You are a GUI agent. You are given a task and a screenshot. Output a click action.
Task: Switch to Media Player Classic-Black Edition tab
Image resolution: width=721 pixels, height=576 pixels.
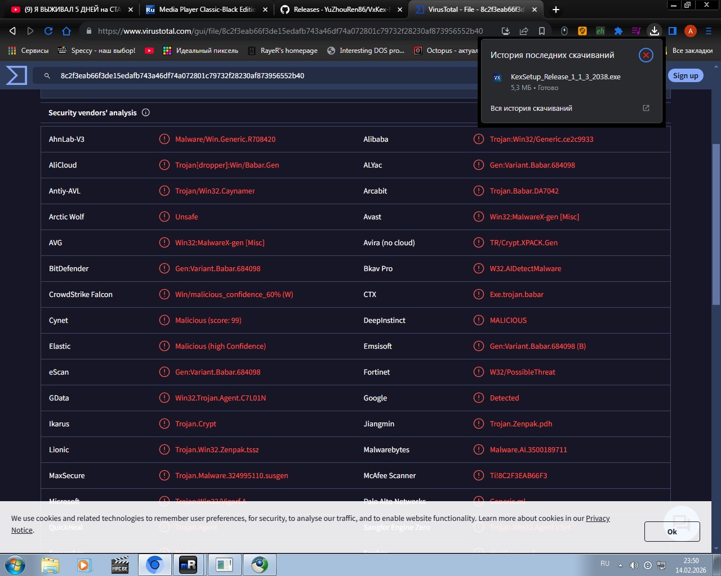click(206, 10)
